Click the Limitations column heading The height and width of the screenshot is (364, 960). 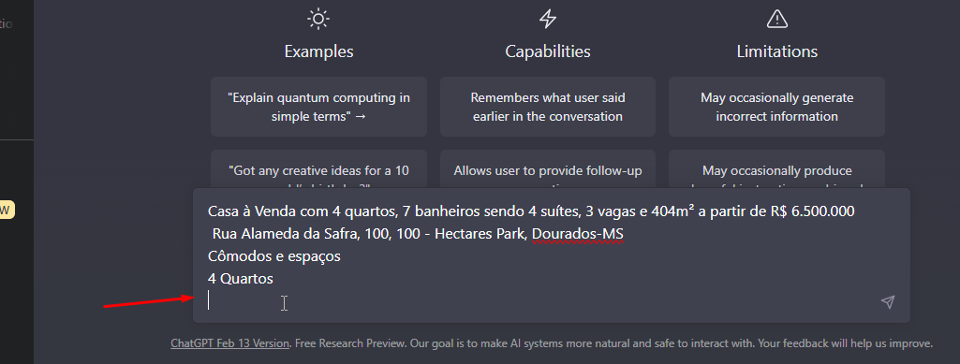(777, 51)
